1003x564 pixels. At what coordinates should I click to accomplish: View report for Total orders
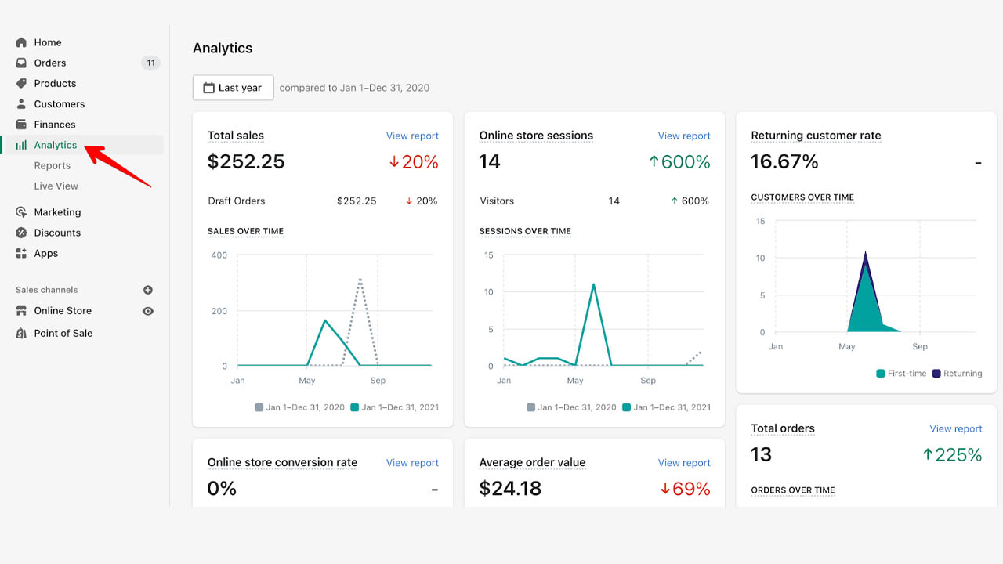(955, 428)
